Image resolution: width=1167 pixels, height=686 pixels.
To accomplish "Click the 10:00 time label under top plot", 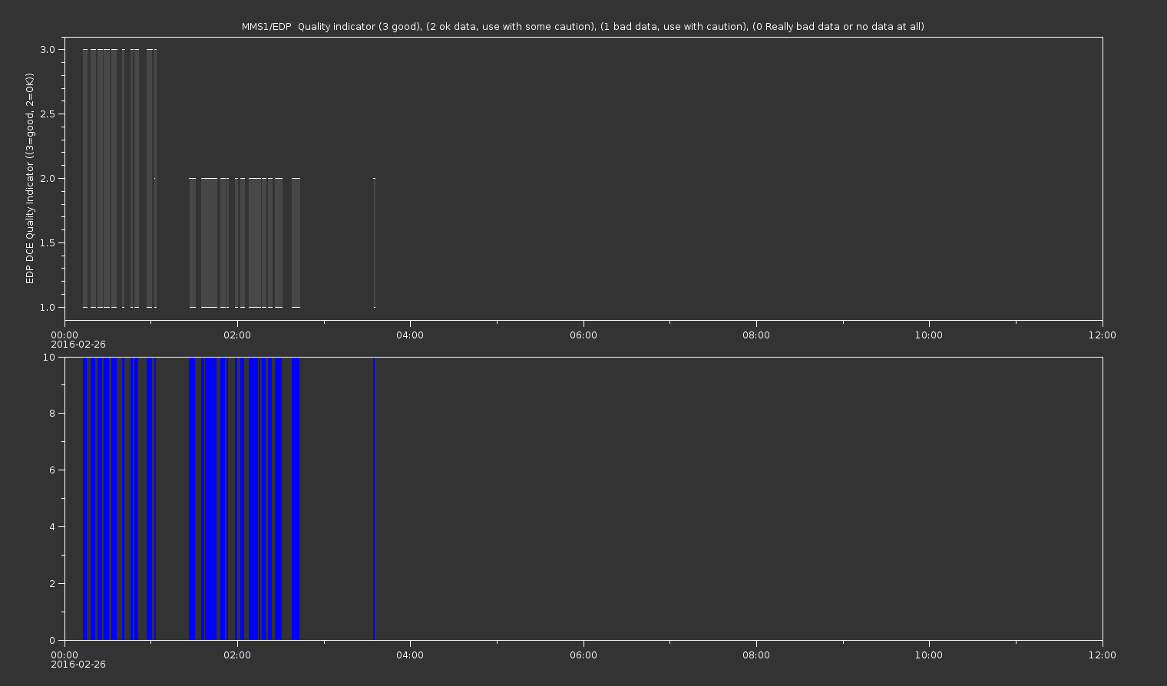I will 929,335.
